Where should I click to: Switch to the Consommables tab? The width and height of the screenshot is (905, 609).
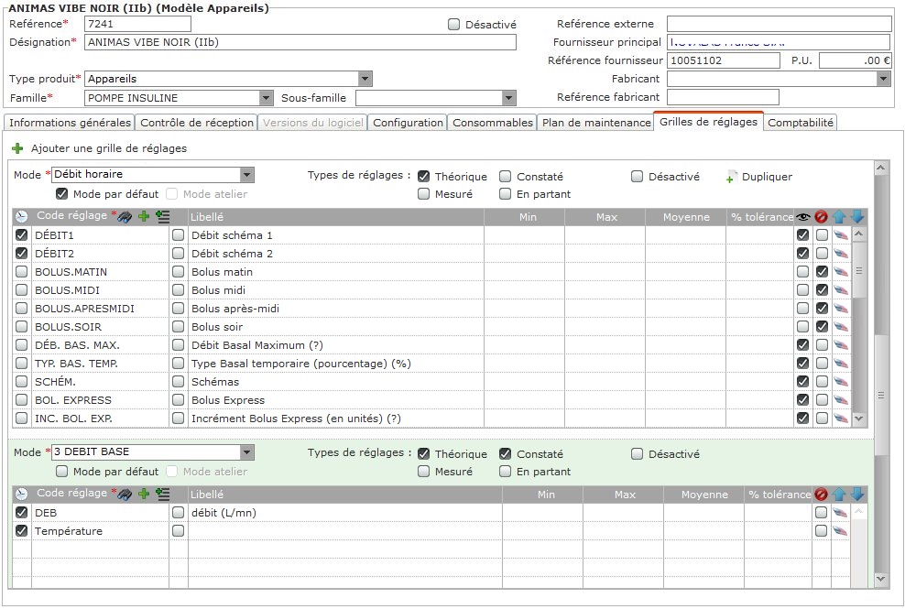(x=492, y=123)
